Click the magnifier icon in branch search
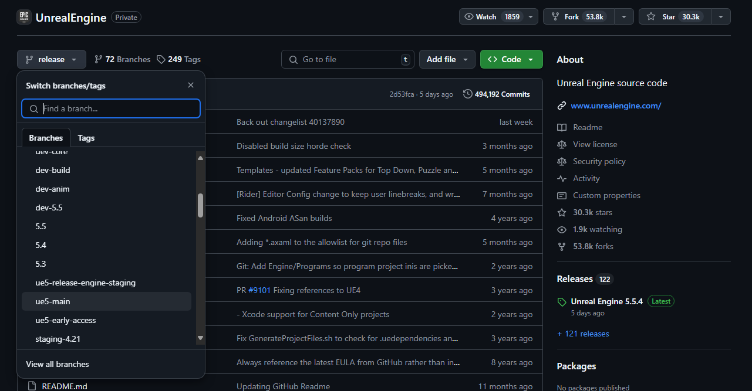 click(34, 109)
